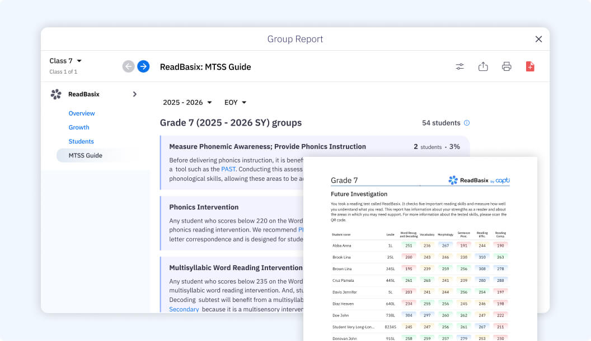This screenshot has width=591, height=341.
Task: Click the ReadBasix: MTSS Guide title
Action: tap(205, 67)
